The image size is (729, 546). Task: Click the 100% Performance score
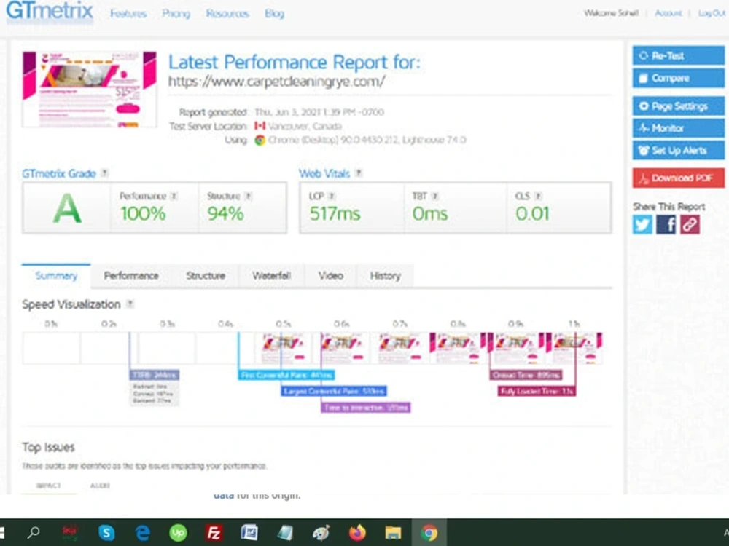[143, 214]
